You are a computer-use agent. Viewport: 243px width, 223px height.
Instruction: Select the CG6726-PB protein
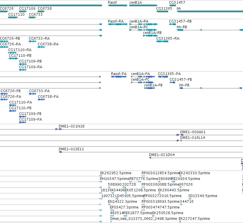[x=4, y=94]
